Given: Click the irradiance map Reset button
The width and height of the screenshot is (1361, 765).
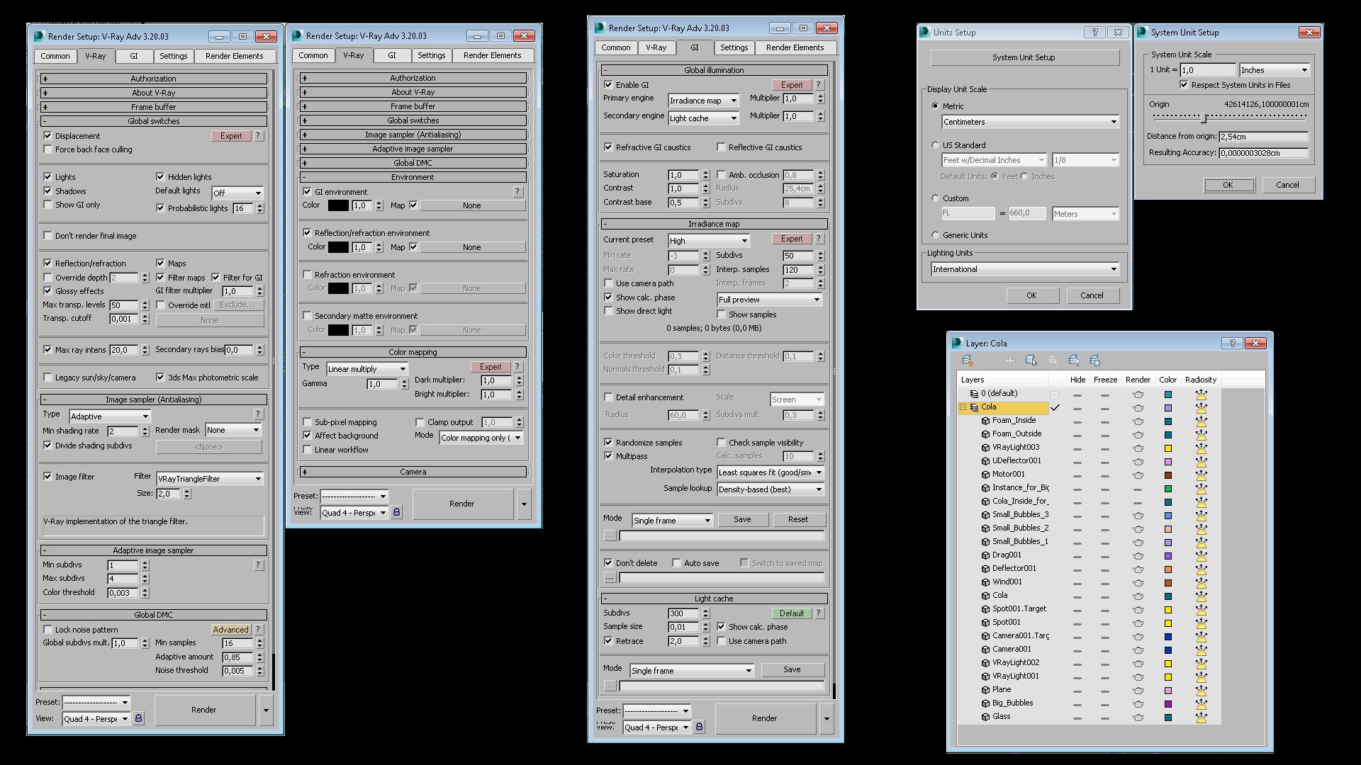Looking at the screenshot, I should click(x=798, y=519).
